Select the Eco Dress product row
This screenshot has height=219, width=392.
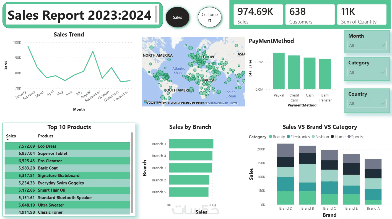point(68,146)
